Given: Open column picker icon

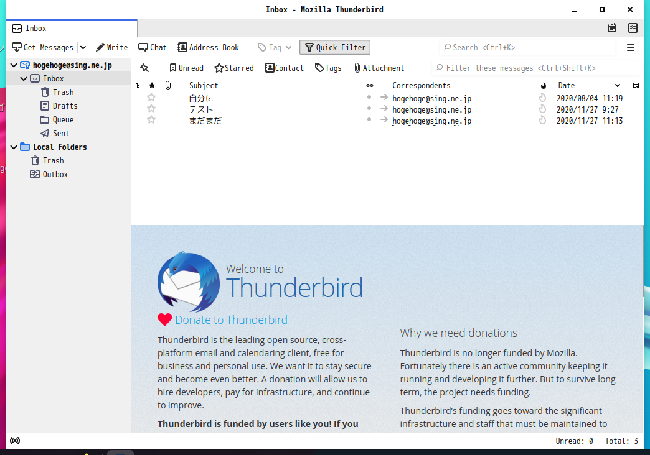Looking at the screenshot, I should tap(636, 85).
